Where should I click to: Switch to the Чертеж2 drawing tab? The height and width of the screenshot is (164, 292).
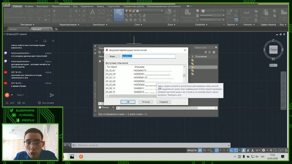click(36, 29)
